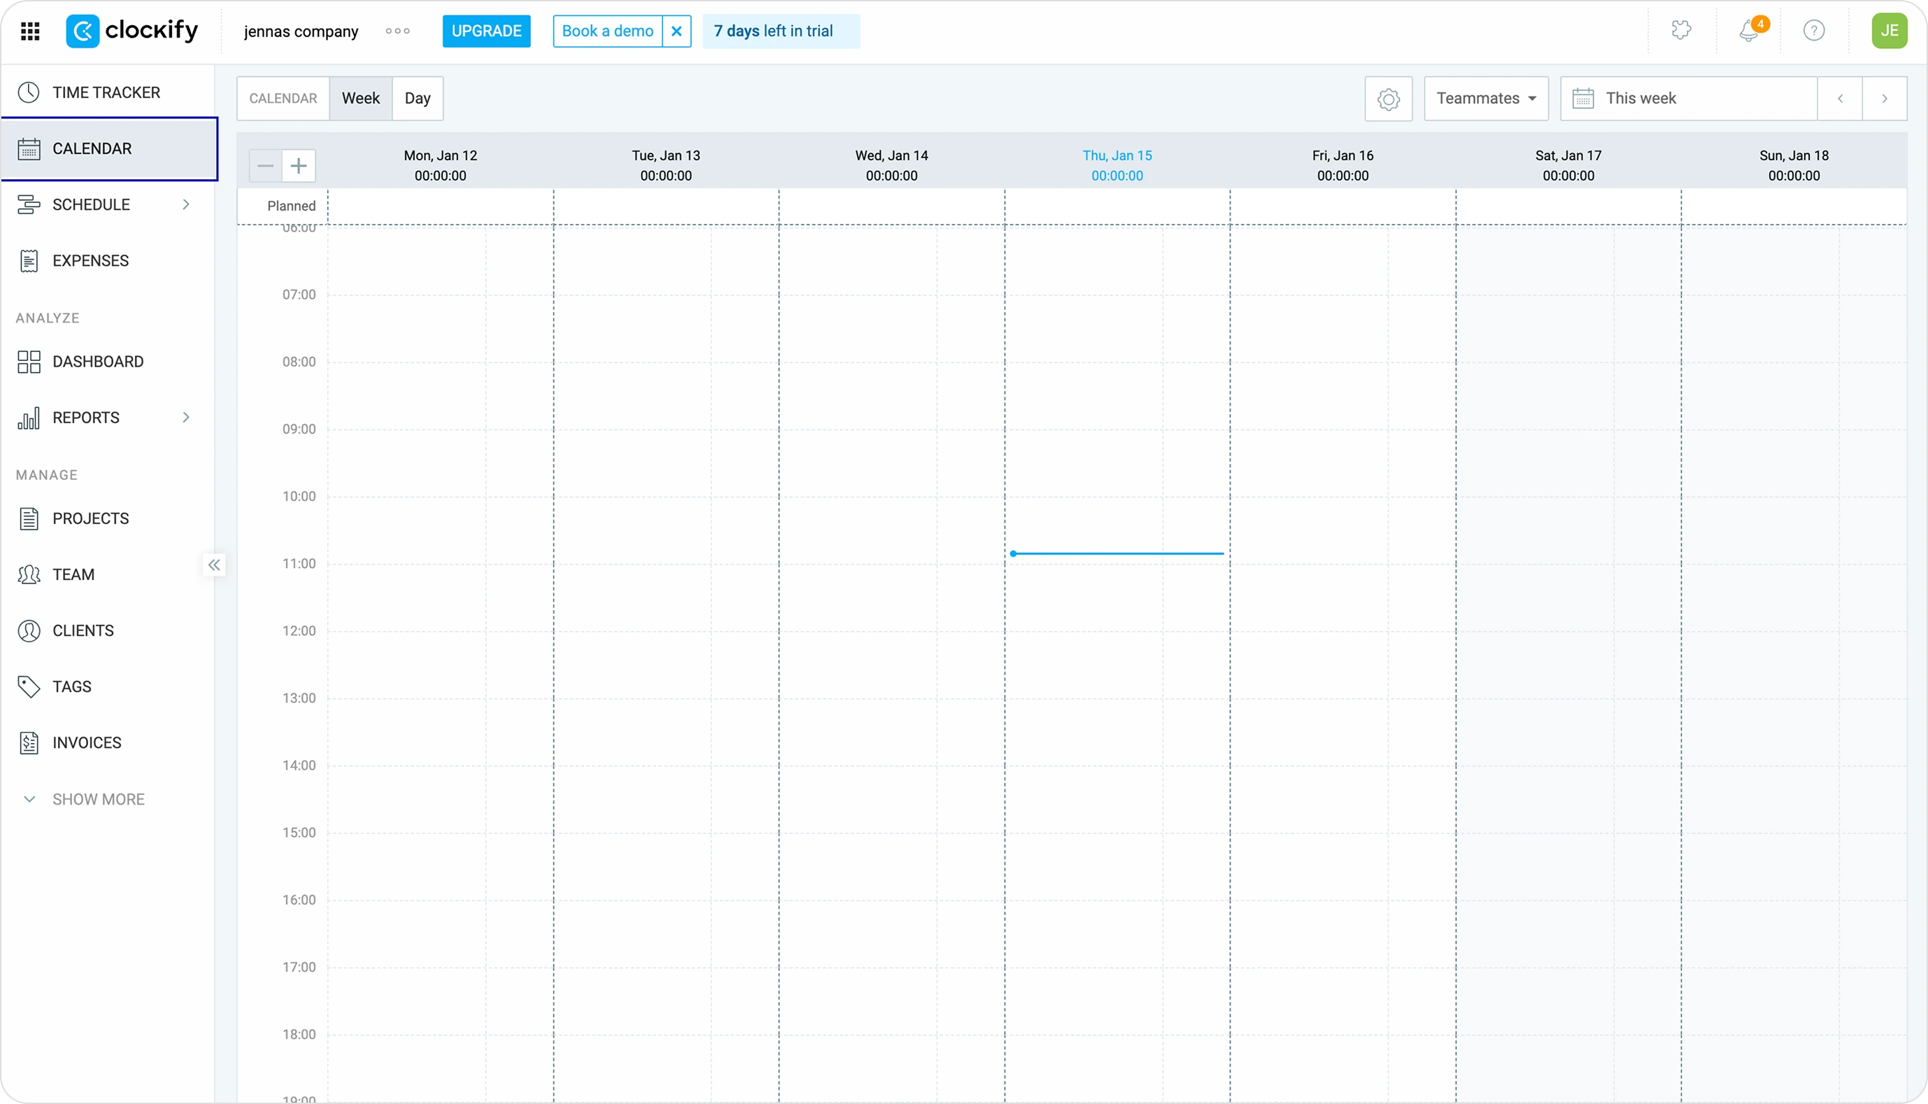Open the JE user avatar menu
The image size is (1928, 1104).
(x=1889, y=31)
